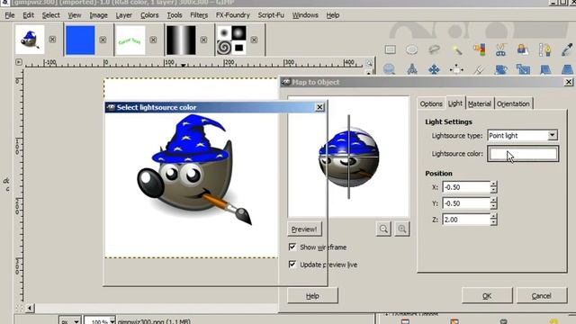The image size is (576, 324).
Task: Increase the X position spinner value
Action: click(494, 184)
